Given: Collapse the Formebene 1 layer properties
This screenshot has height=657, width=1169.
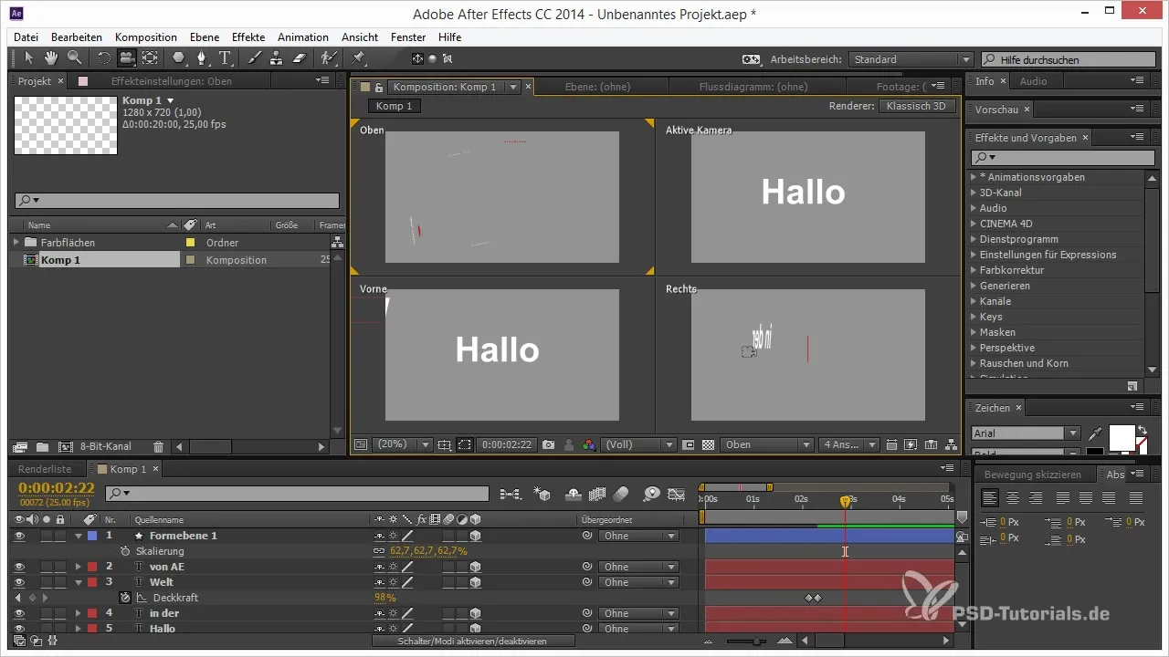Looking at the screenshot, I should click(79, 536).
